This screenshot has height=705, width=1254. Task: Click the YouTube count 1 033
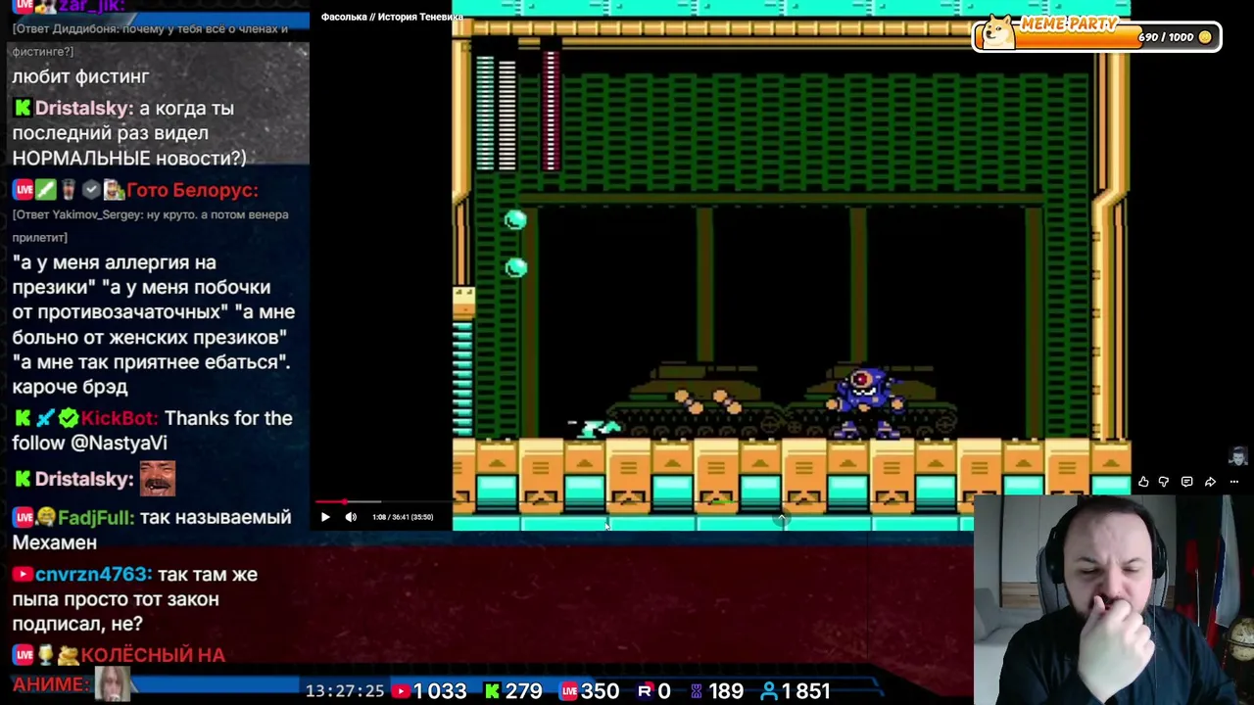440,691
